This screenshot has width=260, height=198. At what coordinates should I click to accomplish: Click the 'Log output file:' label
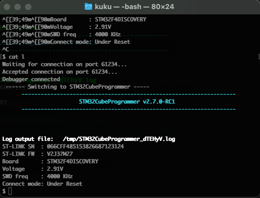click(28, 139)
